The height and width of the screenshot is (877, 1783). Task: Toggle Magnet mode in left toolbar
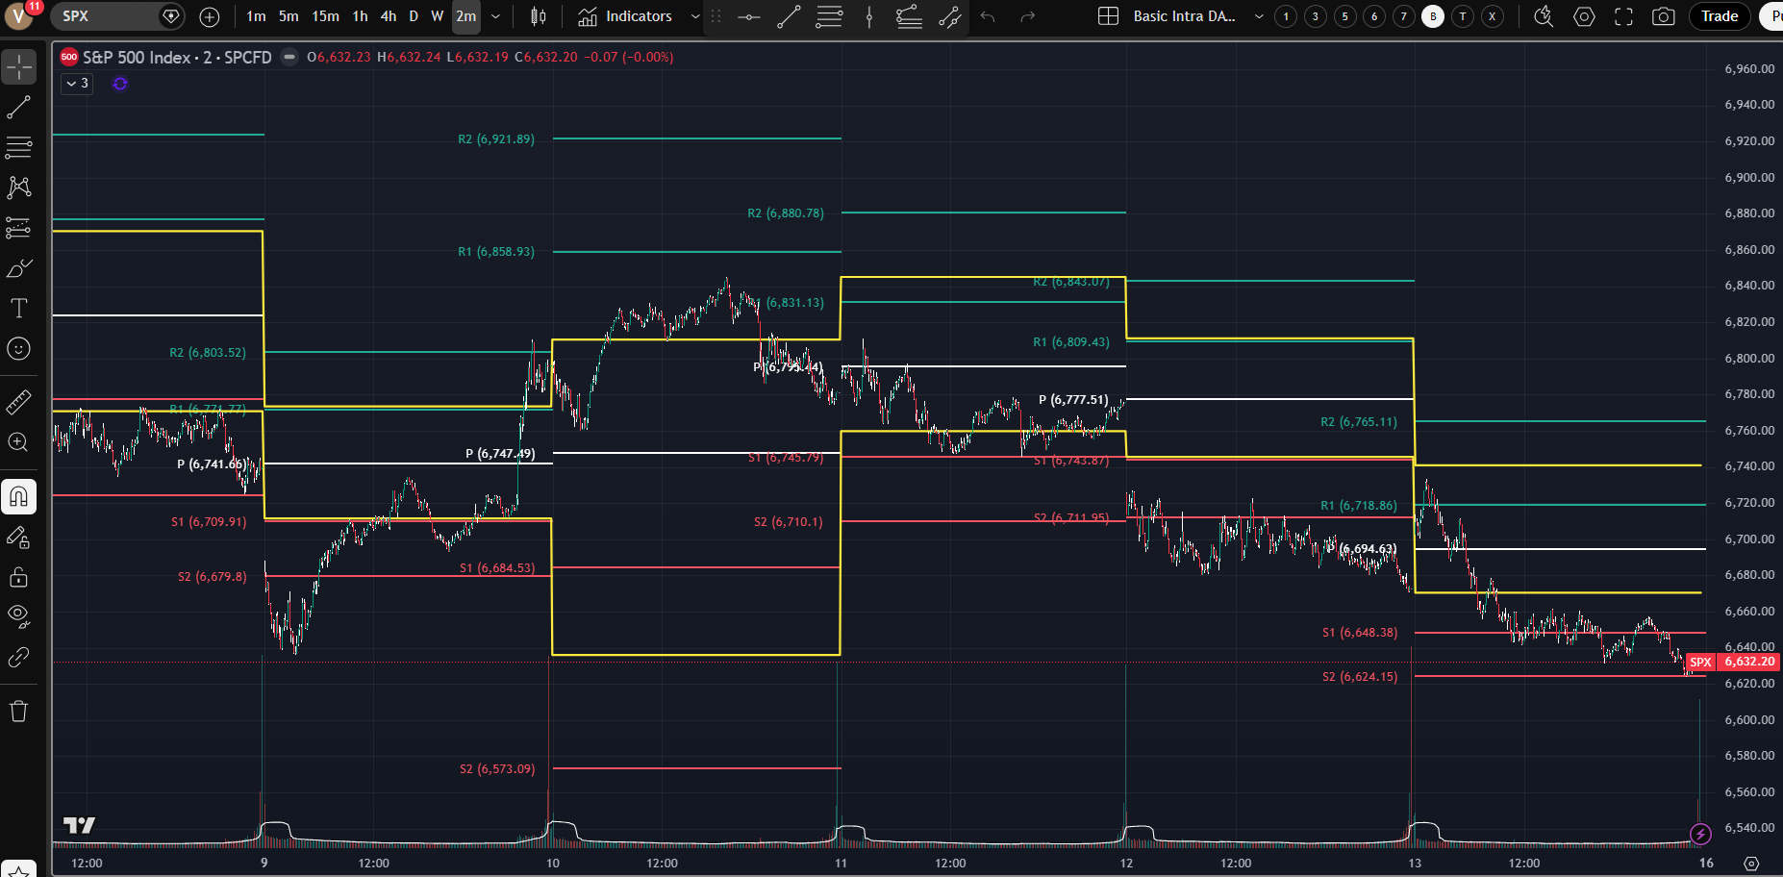point(18,497)
